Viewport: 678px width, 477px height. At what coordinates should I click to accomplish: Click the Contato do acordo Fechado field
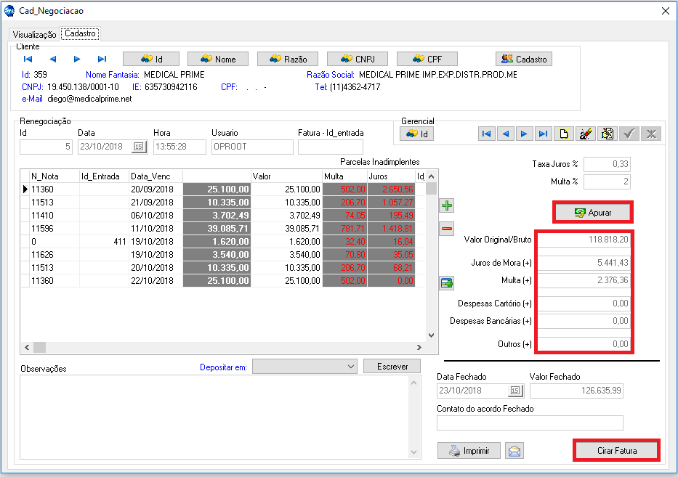click(x=530, y=423)
